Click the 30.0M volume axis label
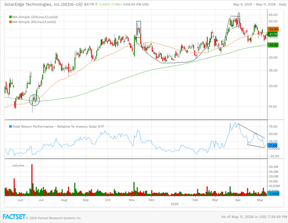Screen dimensions: 288x223 (x=273, y=167)
